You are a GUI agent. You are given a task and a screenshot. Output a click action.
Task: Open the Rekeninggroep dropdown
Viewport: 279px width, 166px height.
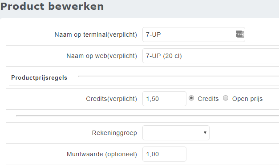tap(176, 133)
